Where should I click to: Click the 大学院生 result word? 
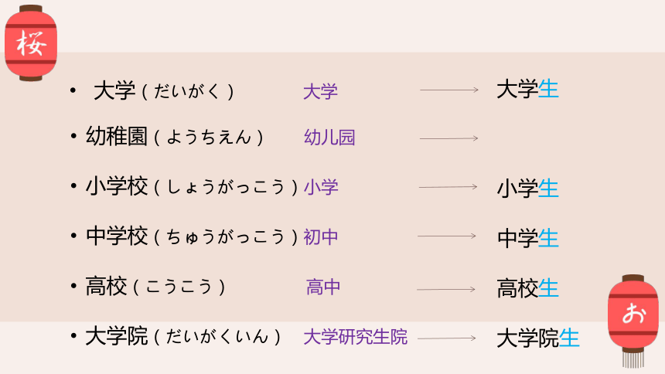537,338
